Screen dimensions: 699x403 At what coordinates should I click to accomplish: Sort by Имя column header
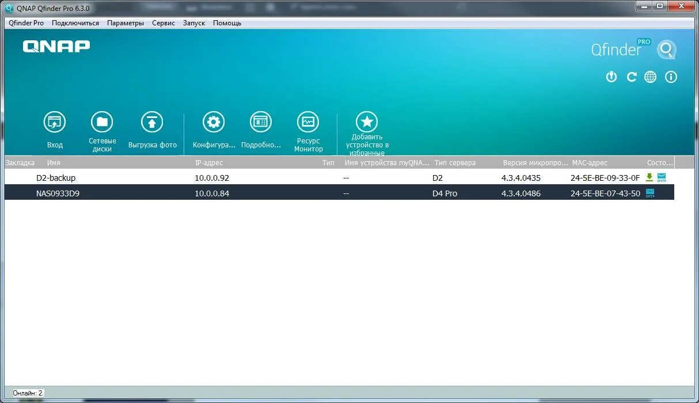click(54, 162)
